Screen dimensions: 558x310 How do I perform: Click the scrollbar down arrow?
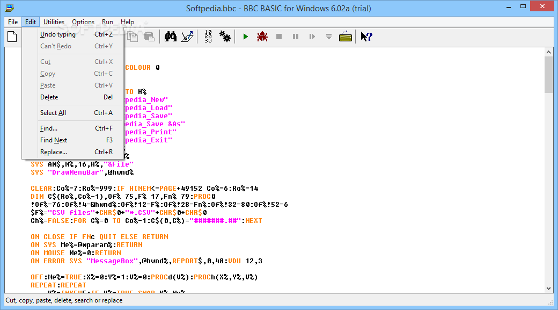tap(548, 289)
